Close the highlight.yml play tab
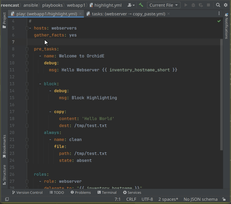Image resolution: width=231 pixels, height=204 pixels. 80,14
